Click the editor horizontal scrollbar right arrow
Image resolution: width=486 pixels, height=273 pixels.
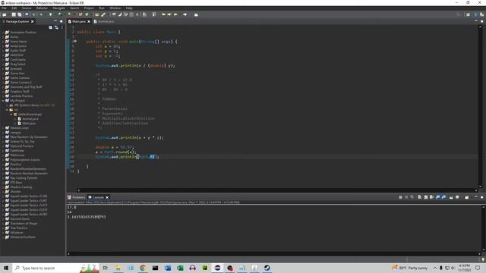(x=476, y=190)
